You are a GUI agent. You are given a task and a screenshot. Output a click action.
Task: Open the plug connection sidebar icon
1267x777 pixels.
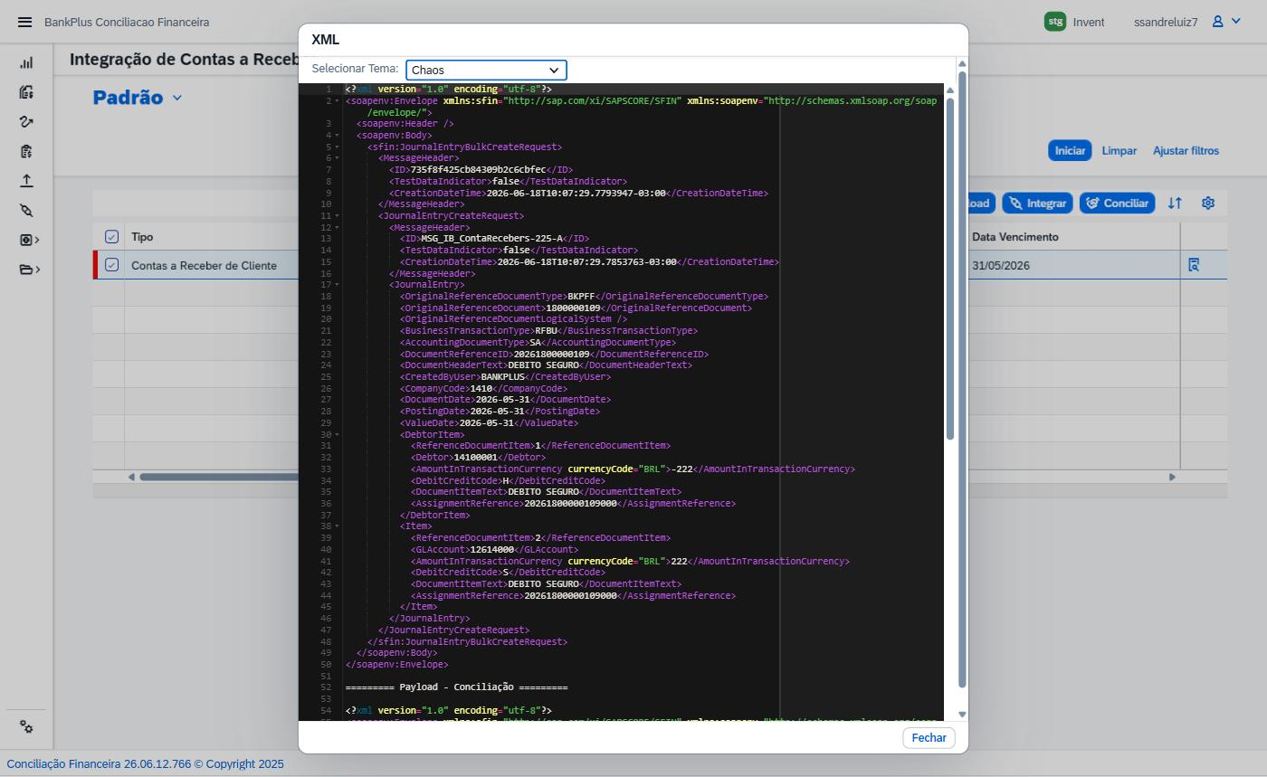point(26,210)
